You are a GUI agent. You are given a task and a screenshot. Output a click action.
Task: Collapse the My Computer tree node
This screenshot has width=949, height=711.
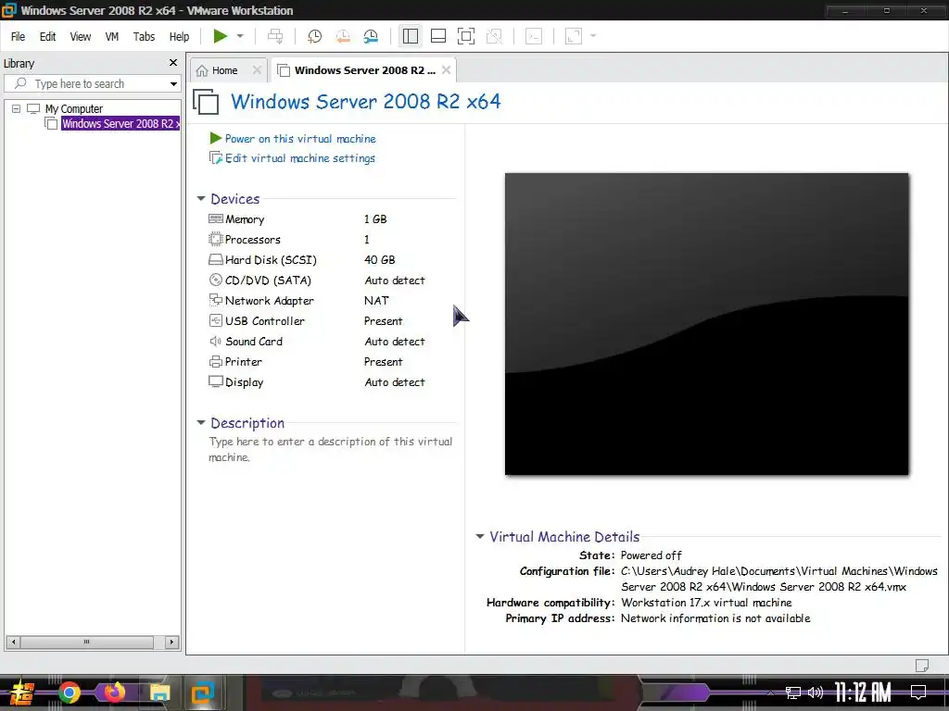17,109
